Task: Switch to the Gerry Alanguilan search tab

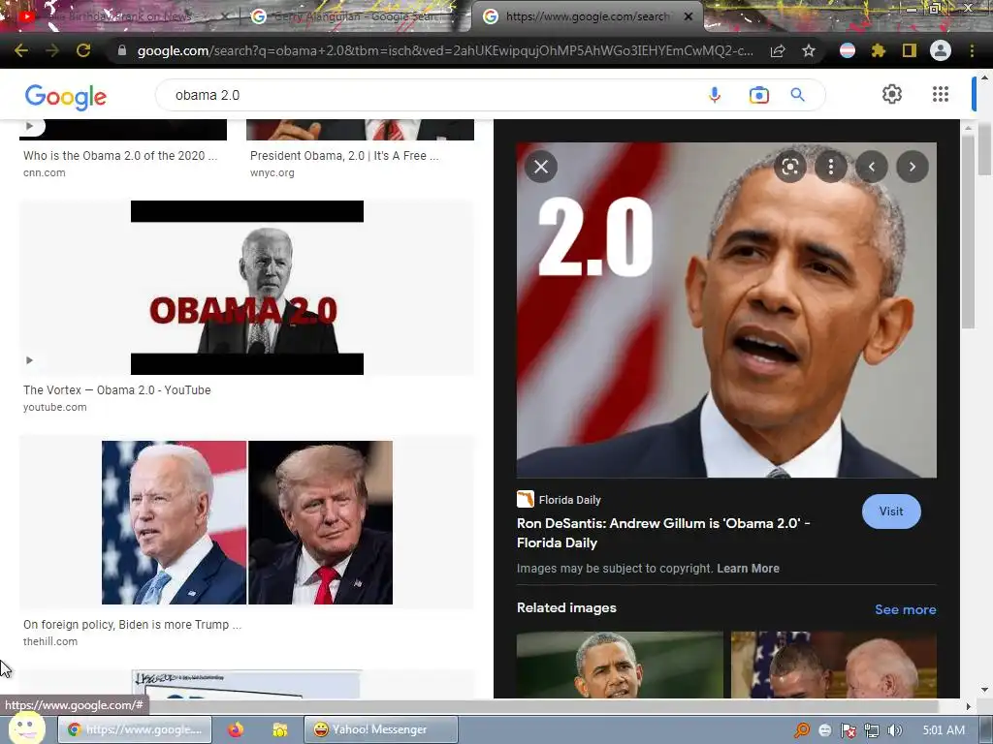Action: point(355,16)
